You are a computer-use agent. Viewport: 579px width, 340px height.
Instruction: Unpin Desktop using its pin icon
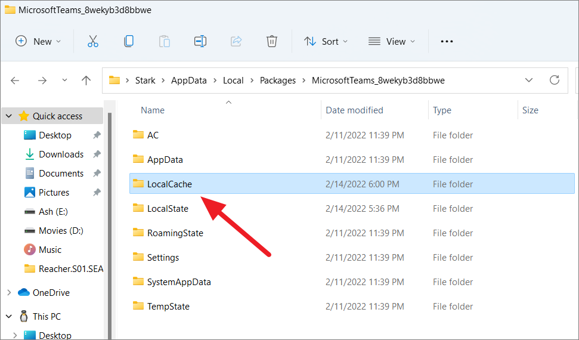[97, 135]
